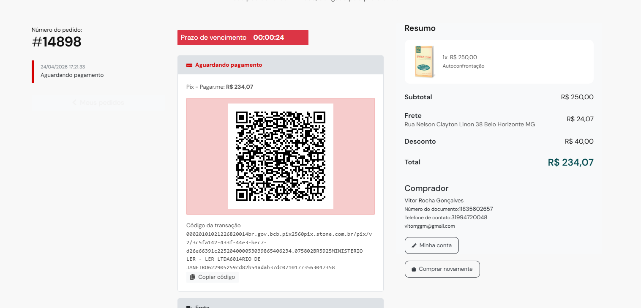The width and height of the screenshot is (641, 308).
Task: Open Minha conta to edit account
Action: 431,245
